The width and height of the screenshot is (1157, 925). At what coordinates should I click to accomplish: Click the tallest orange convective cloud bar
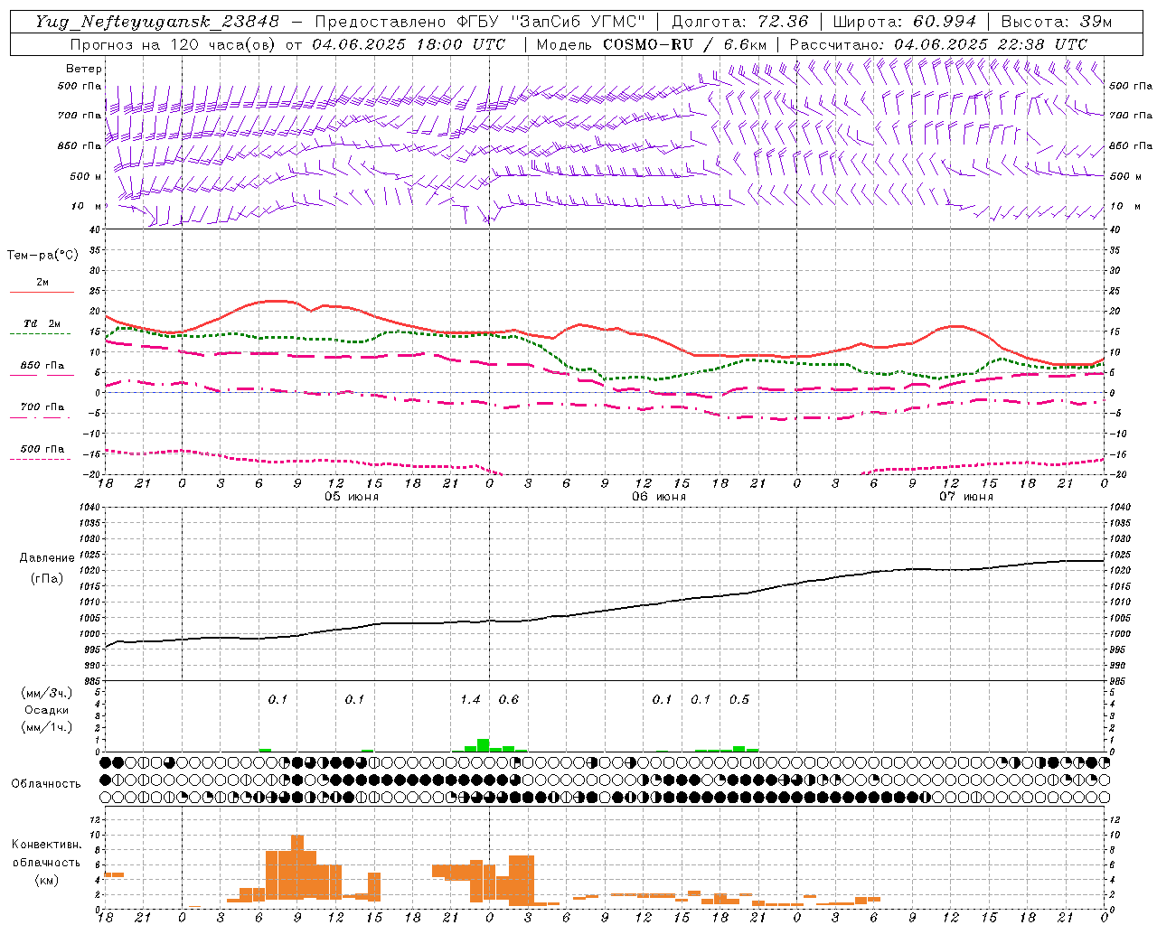tap(297, 867)
